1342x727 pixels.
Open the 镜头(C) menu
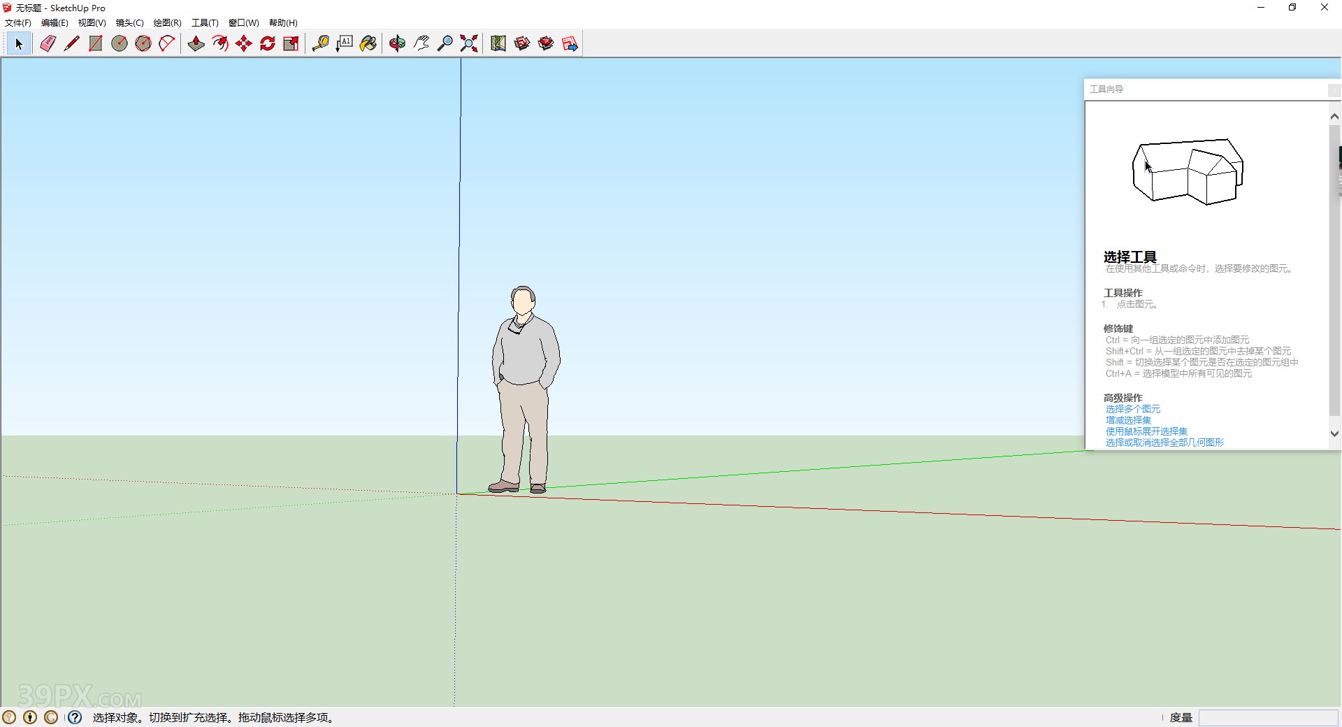pos(129,22)
